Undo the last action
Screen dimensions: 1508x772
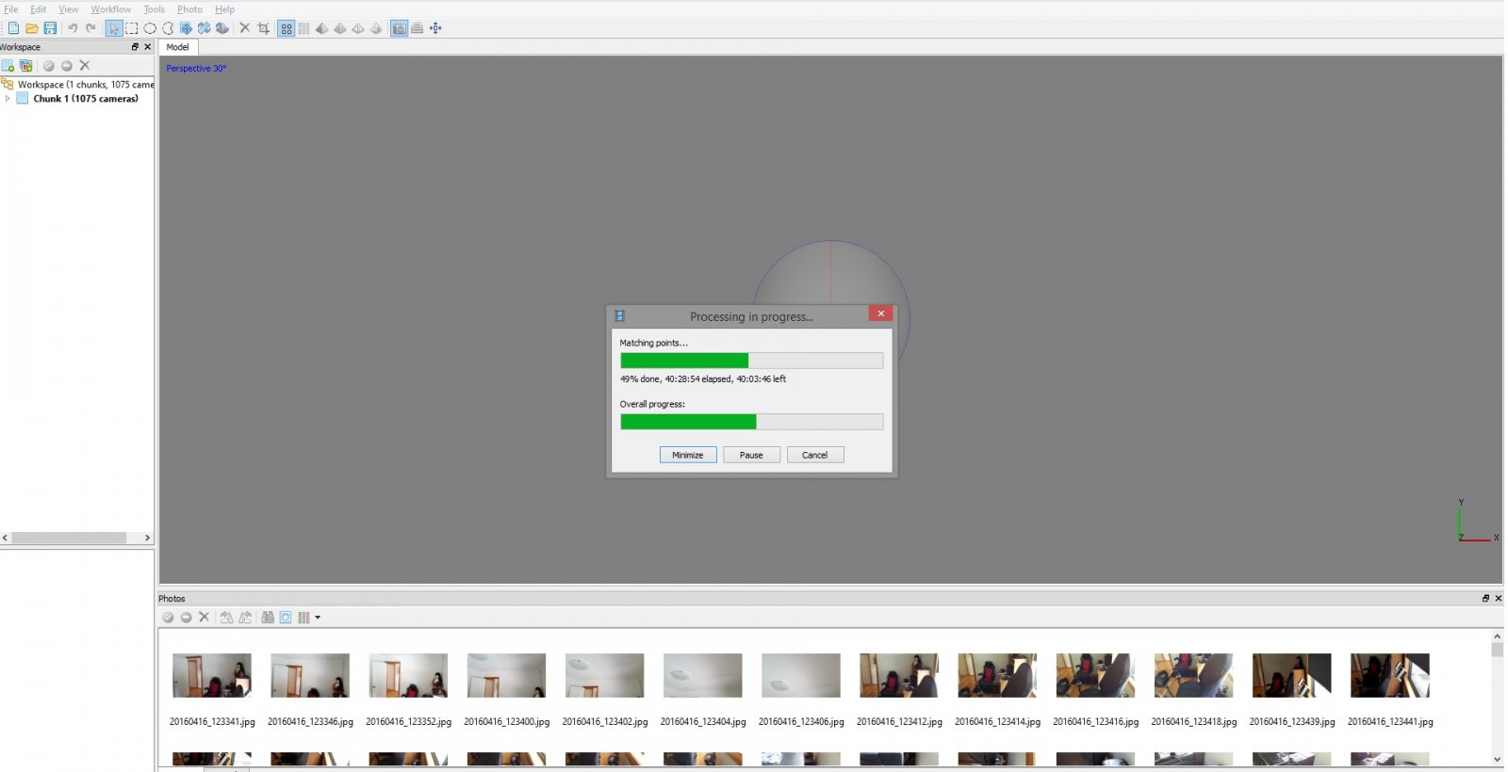pyautogui.click(x=73, y=28)
